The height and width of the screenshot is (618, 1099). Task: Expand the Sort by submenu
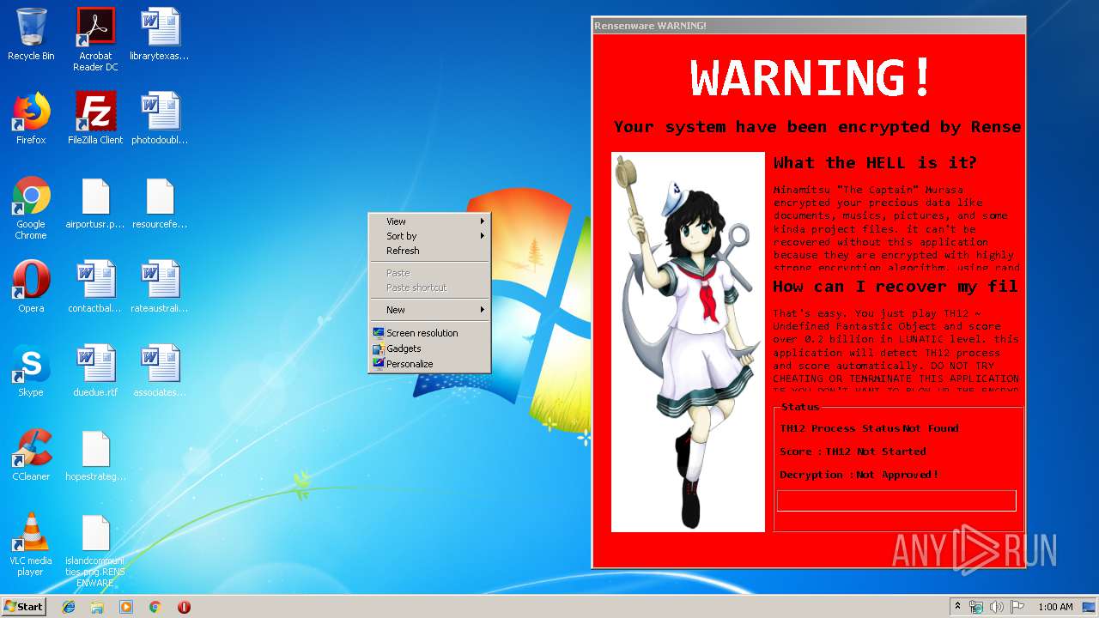tap(429, 236)
